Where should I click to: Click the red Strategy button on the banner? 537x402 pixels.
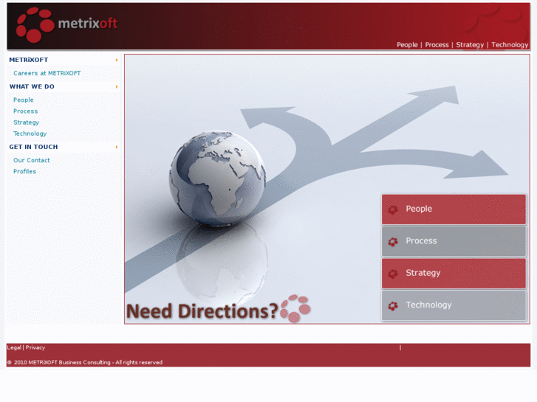tap(454, 274)
